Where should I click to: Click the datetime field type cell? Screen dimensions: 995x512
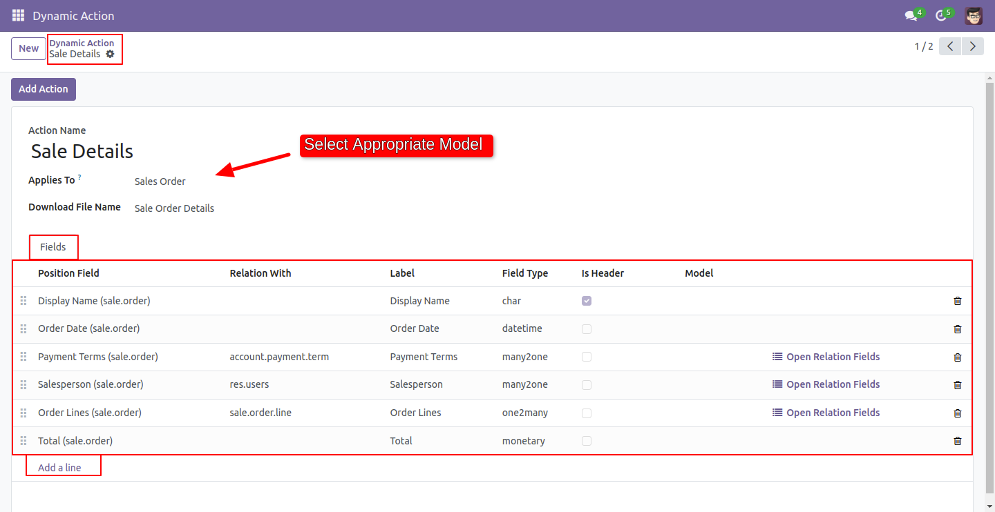pos(522,328)
